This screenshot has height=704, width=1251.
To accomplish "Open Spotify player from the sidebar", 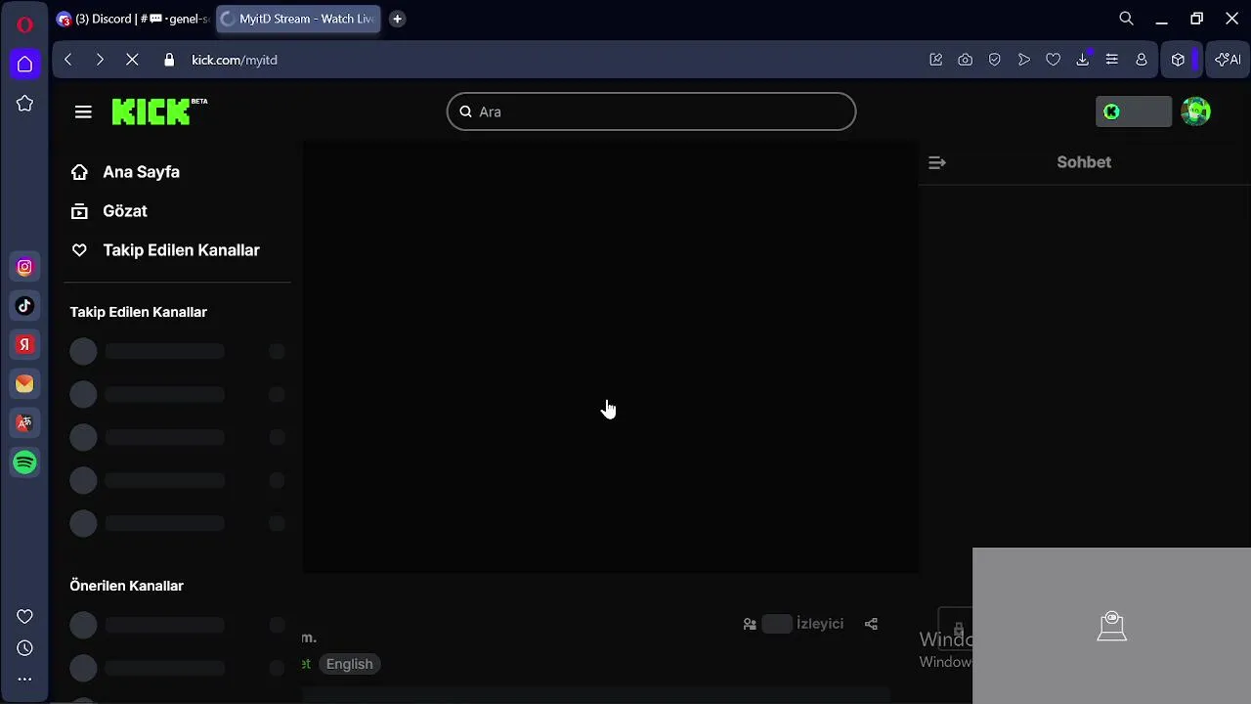I will (x=24, y=462).
